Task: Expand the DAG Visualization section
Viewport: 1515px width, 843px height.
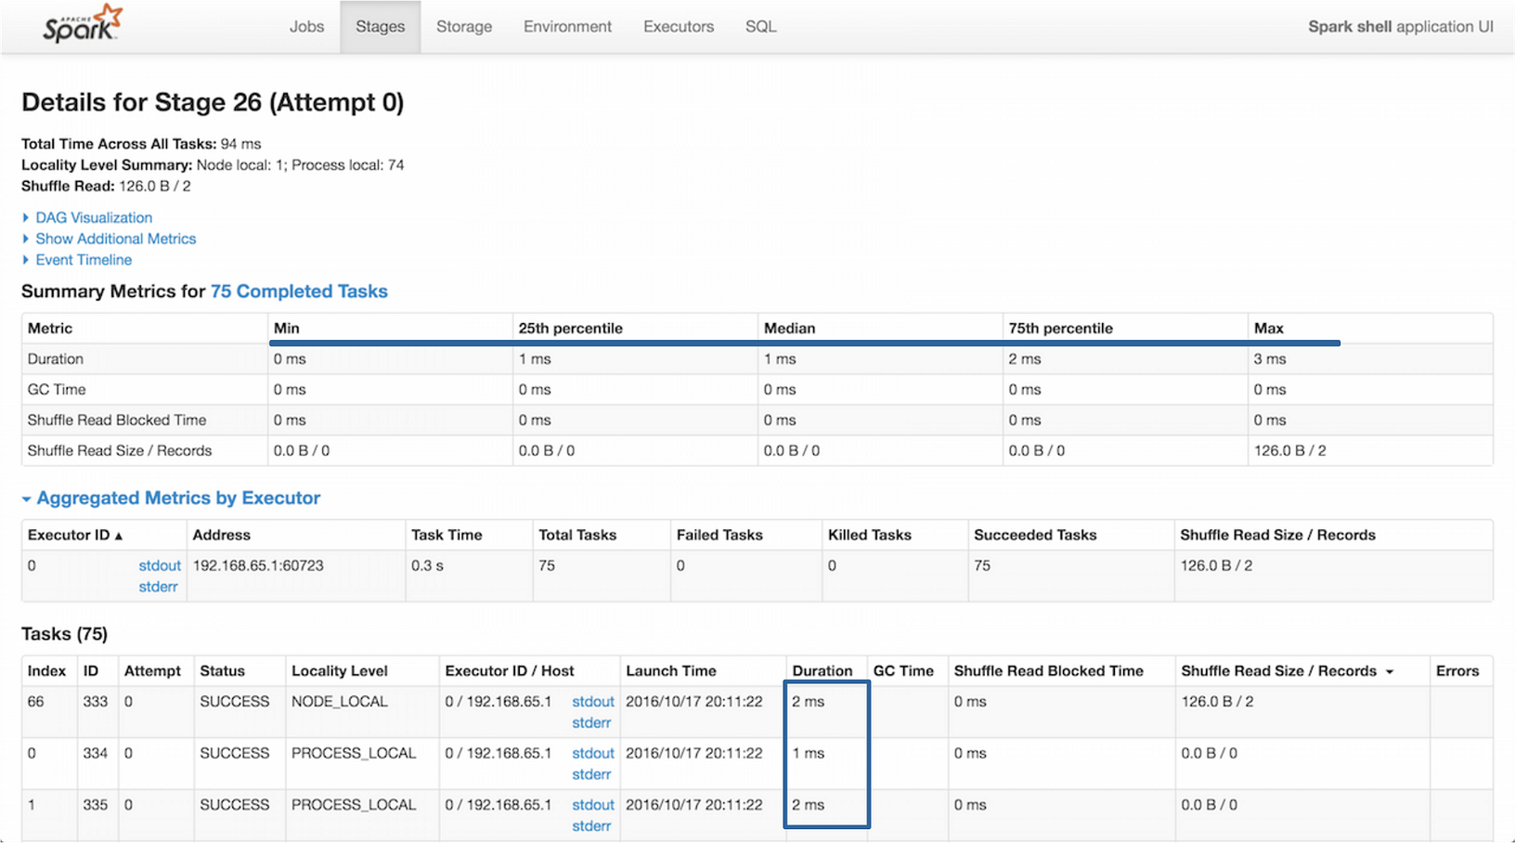Action: (x=93, y=217)
